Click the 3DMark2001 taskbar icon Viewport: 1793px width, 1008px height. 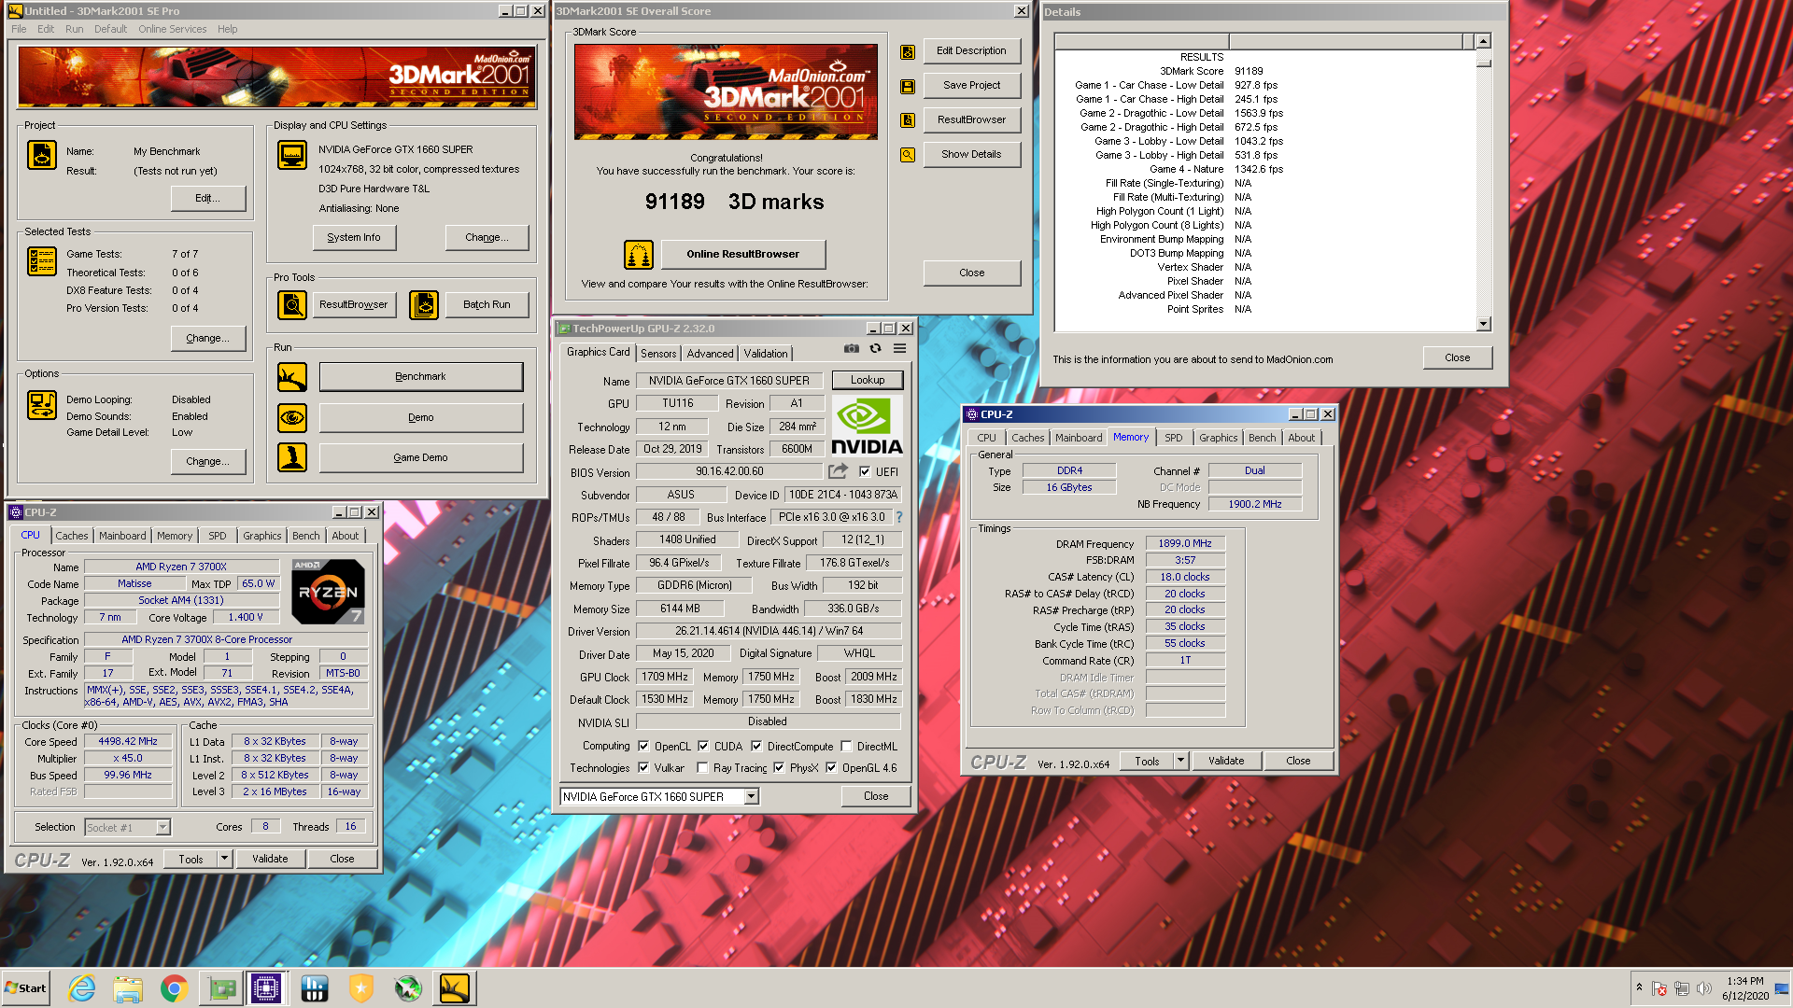[x=455, y=988]
